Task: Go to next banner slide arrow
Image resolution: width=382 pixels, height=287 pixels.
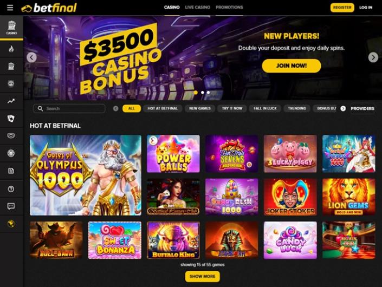Action: click(x=373, y=57)
